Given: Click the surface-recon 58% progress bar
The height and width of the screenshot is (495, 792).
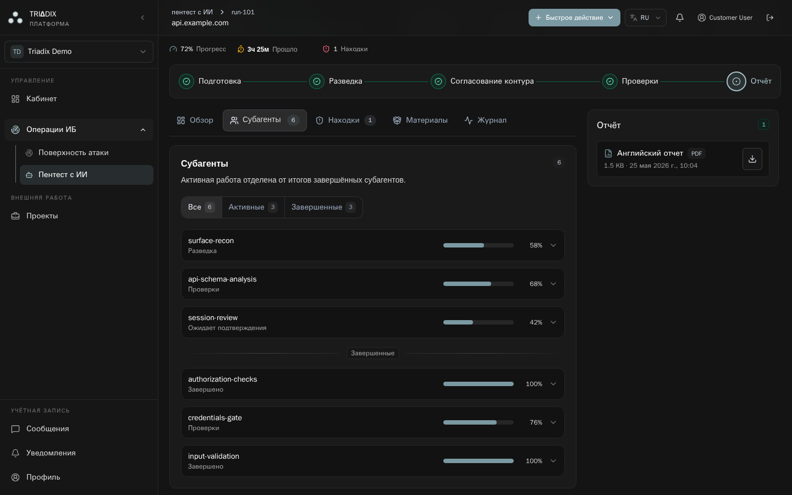Looking at the screenshot, I should [x=479, y=245].
